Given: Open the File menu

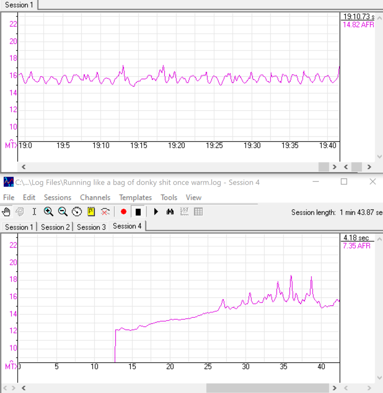Looking at the screenshot, I should click(9, 197).
